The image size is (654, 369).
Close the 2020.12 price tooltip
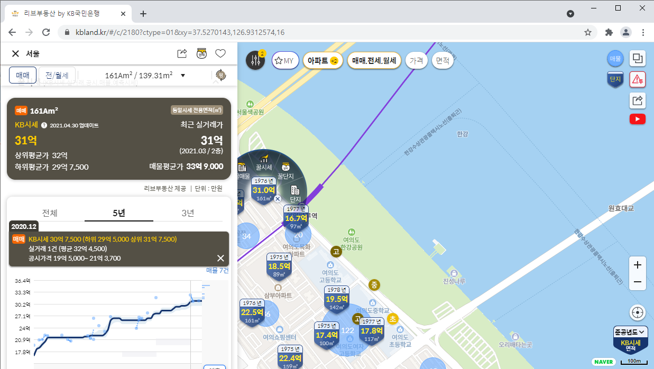click(x=220, y=259)
